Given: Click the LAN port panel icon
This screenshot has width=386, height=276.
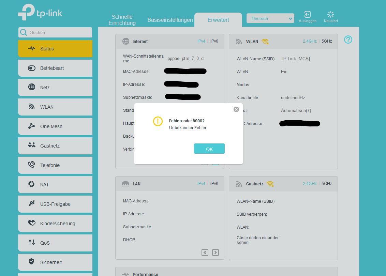Looking at the screenshot, I should pyautogui.click(x=125, y=184).
